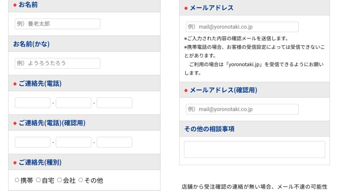Click the その他の相談事項 text area
339x191 pixels.
click(x=255, y=150)
